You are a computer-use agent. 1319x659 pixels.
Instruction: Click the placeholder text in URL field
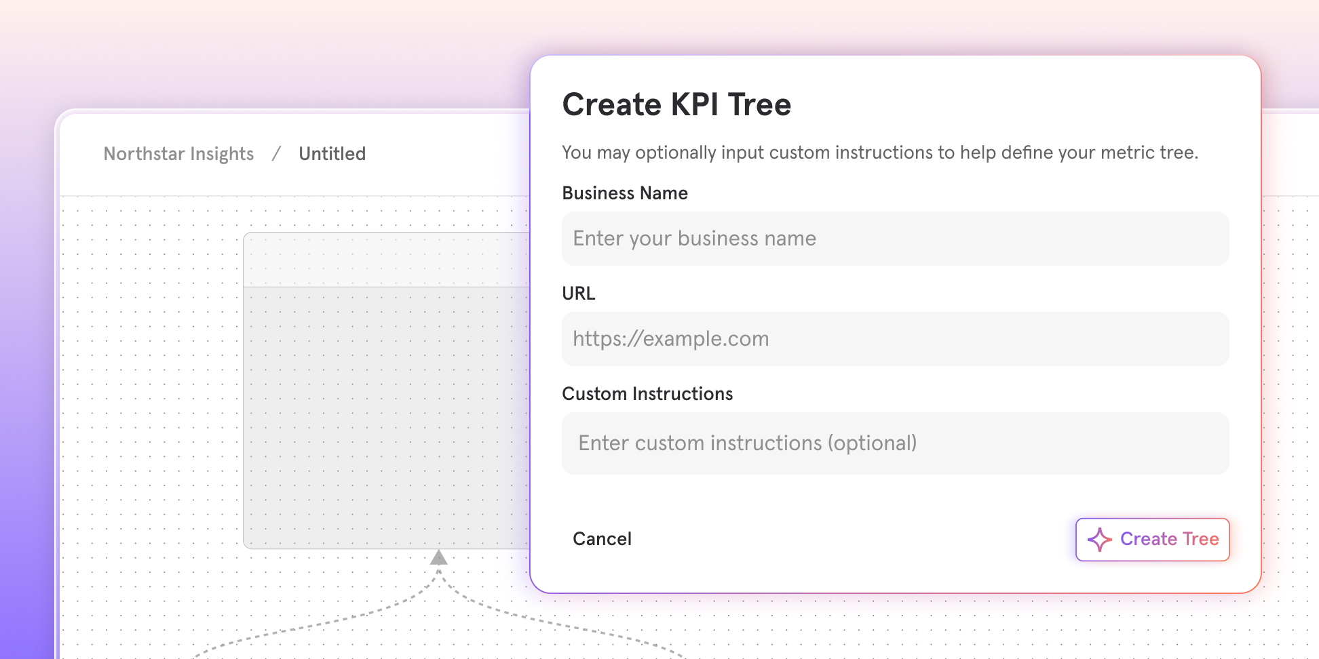click(x=670, y=339)
